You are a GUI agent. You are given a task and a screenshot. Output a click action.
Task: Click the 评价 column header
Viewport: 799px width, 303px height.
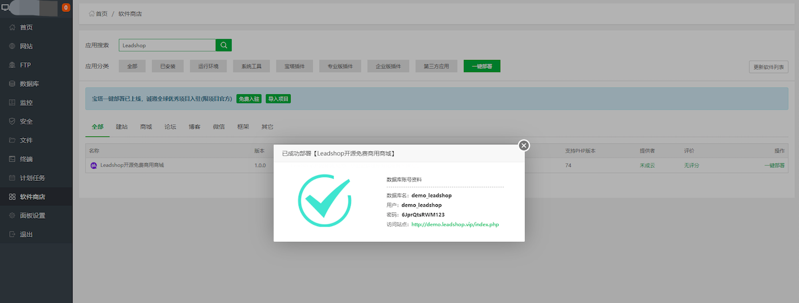pyautogui.click(x=689, y=151)
